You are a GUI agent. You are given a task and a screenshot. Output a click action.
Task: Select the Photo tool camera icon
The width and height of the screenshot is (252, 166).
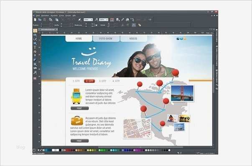35,35
